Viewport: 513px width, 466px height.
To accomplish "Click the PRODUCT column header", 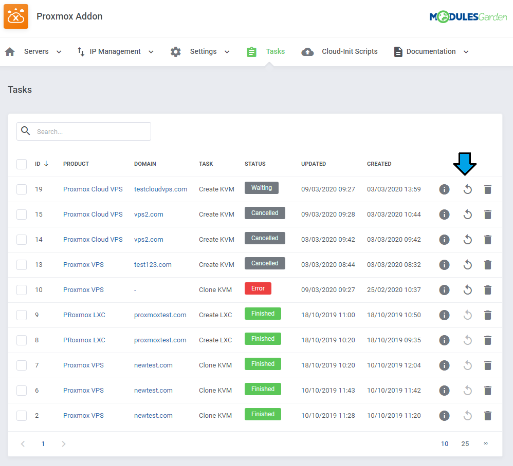I will point(76,164).
